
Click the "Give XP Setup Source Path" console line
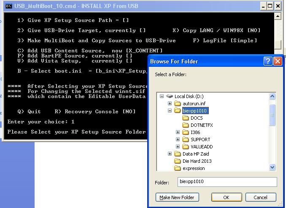pyautogui.click(x=73, y=20)
